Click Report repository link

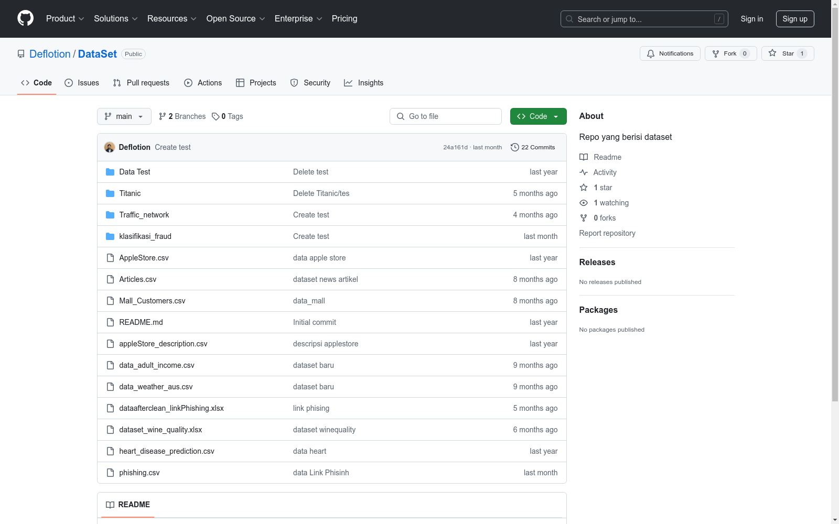coord(607,233)
